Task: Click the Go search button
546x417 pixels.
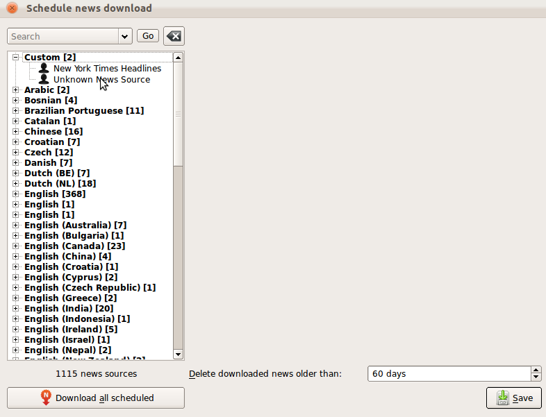Action: pos(148,36)
